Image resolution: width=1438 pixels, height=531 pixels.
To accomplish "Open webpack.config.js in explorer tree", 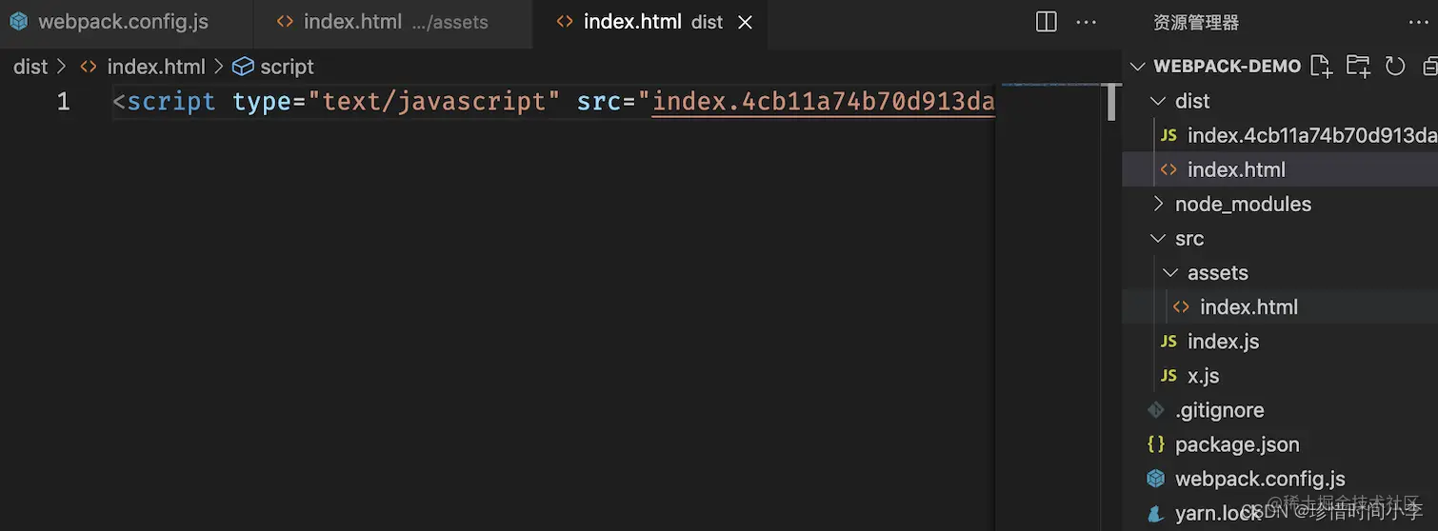I will click(1280, 478).
